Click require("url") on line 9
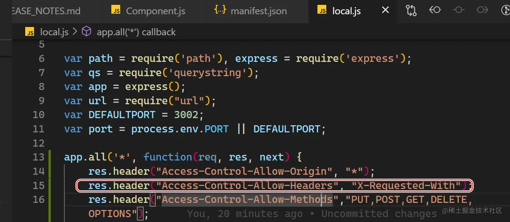Viewport: 510px width, 222px height. coord(167,101)
